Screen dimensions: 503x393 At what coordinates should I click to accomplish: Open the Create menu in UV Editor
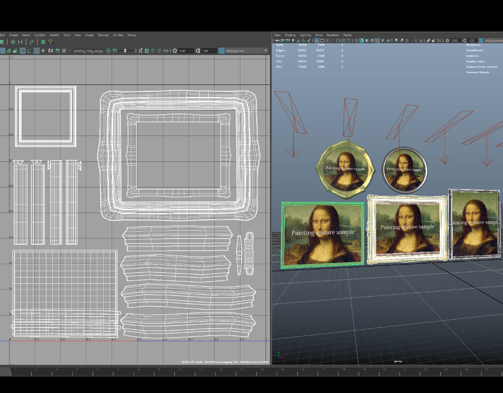13,35
